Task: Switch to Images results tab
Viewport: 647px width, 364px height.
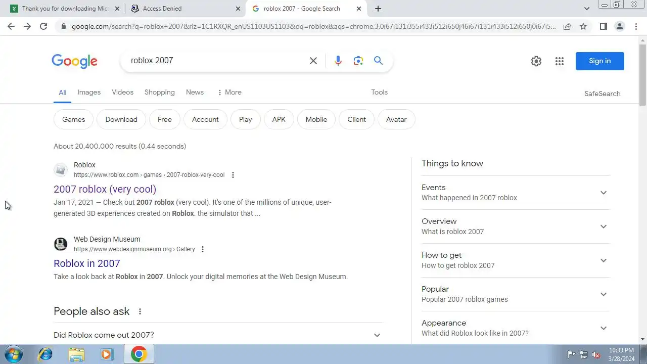Action: (x=89, y=93)
